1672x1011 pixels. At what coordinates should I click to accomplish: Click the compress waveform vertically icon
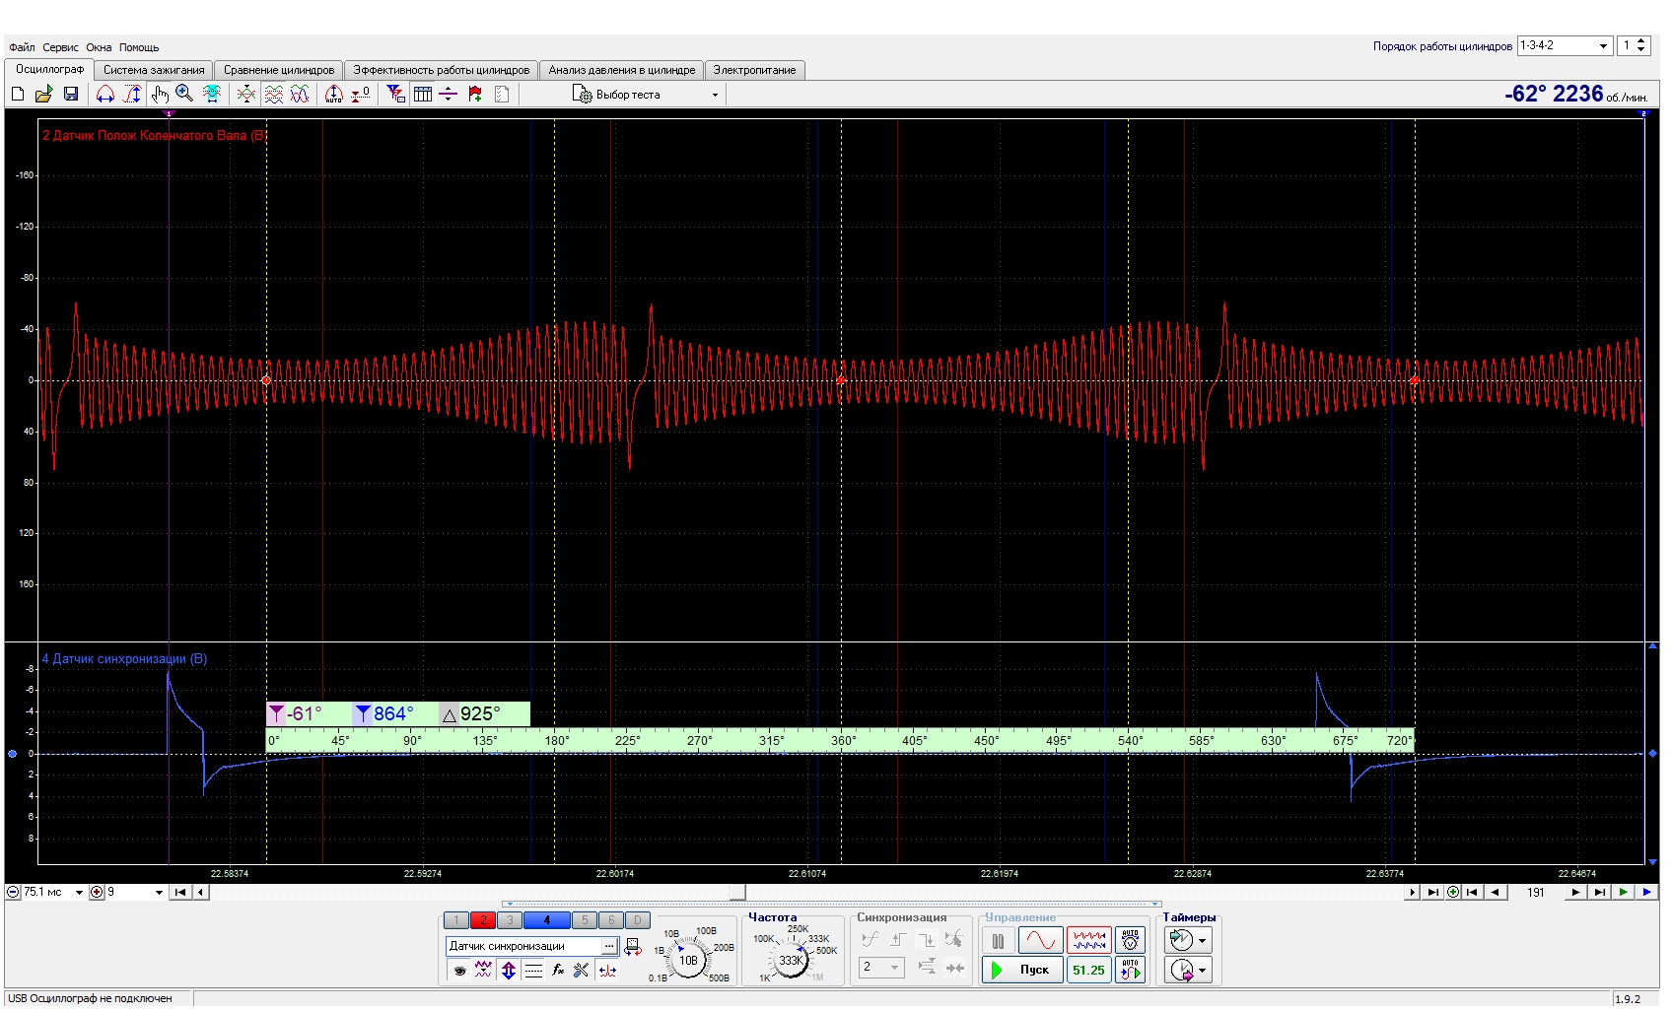[246, 94]
